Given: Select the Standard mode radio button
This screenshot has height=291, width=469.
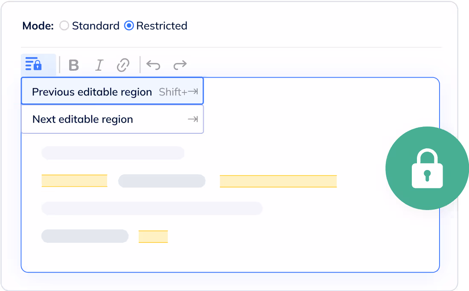Looking at the screenshot, I should click(64, 26).
